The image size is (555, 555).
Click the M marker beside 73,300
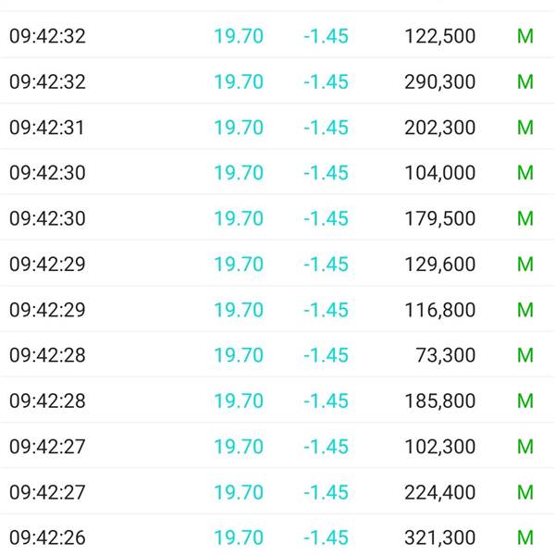click(525, 355)
